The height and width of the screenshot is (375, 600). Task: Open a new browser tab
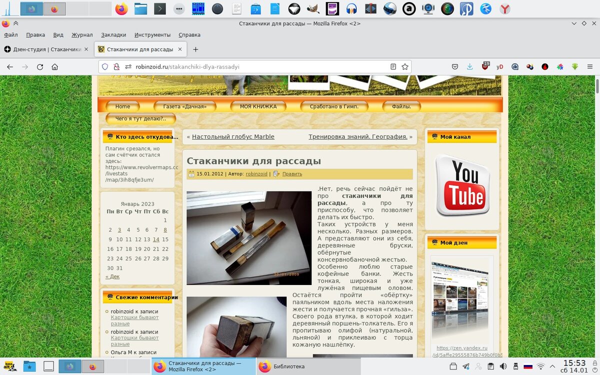click(x=195, y=49)
